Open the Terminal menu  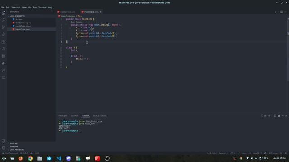pos(42,7)
